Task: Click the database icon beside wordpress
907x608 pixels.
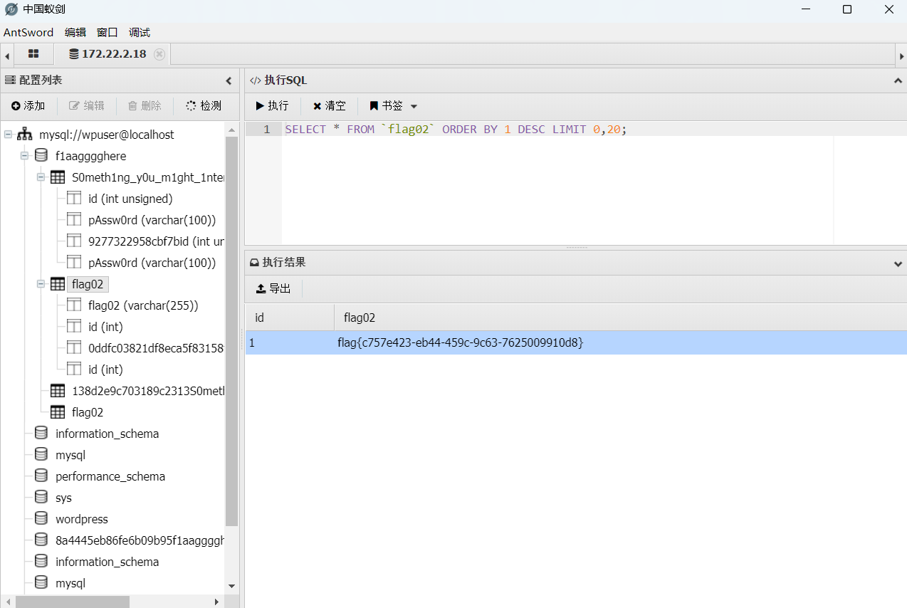Action: coord(41,519)
